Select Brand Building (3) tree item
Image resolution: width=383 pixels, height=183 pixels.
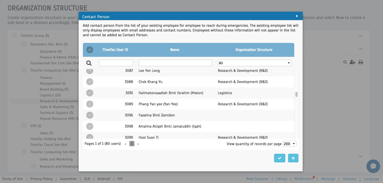[54, 89]
